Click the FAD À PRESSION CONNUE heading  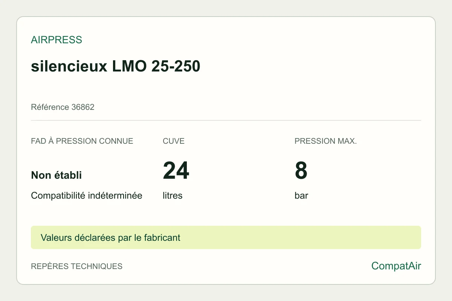pyautogui.click(x=82, y=141)
